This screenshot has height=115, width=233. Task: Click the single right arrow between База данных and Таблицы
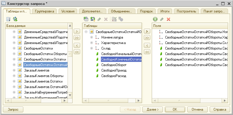[77, 31]
